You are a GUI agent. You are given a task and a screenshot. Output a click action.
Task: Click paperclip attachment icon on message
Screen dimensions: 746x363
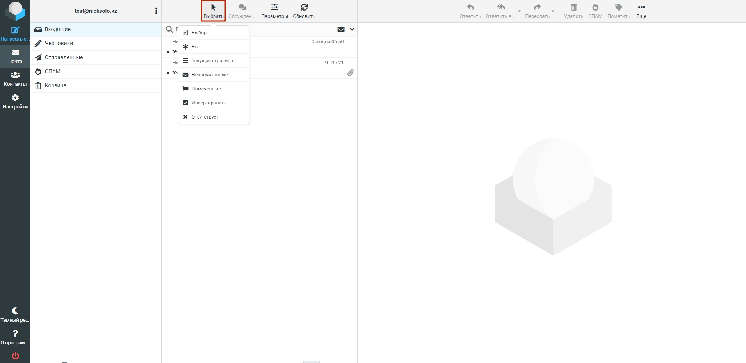pyautogui.click(x=351, y=73)
